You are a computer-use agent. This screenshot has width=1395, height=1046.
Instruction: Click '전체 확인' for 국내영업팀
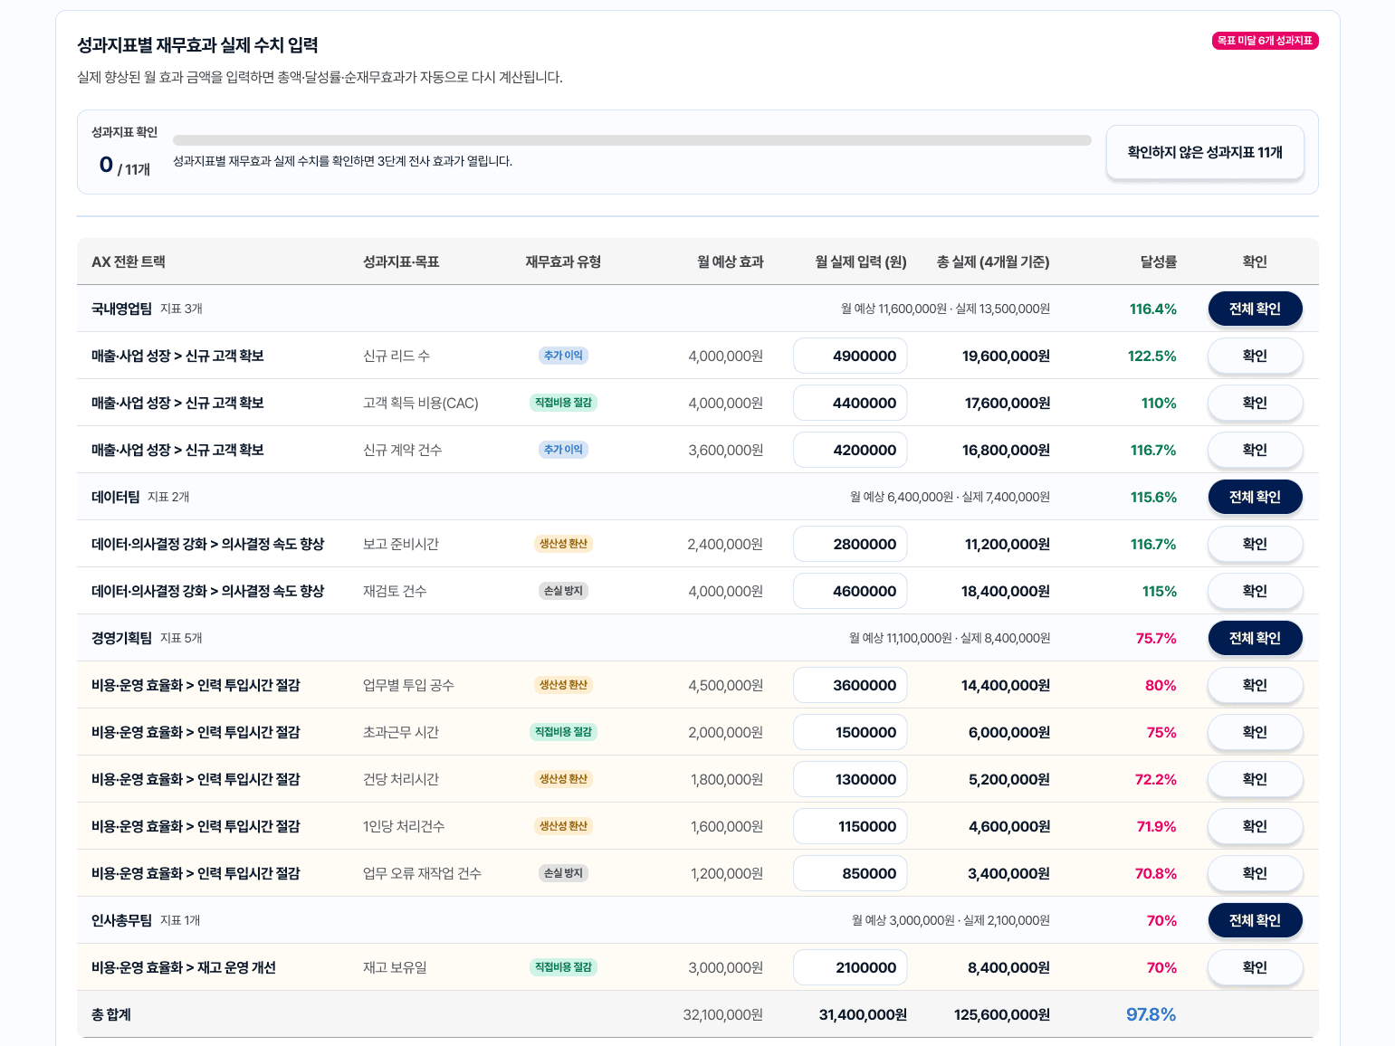[1255, 309]
